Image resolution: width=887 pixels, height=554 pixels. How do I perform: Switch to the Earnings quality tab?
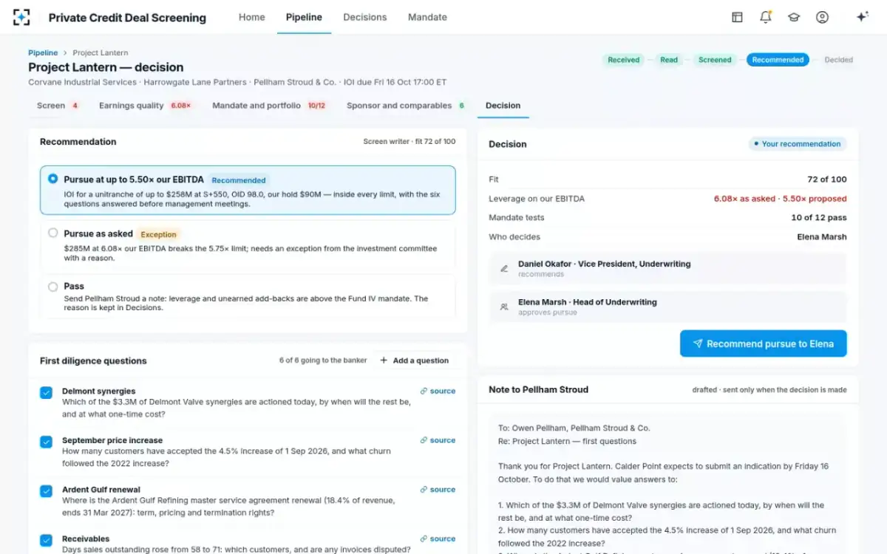pos(145,106)
